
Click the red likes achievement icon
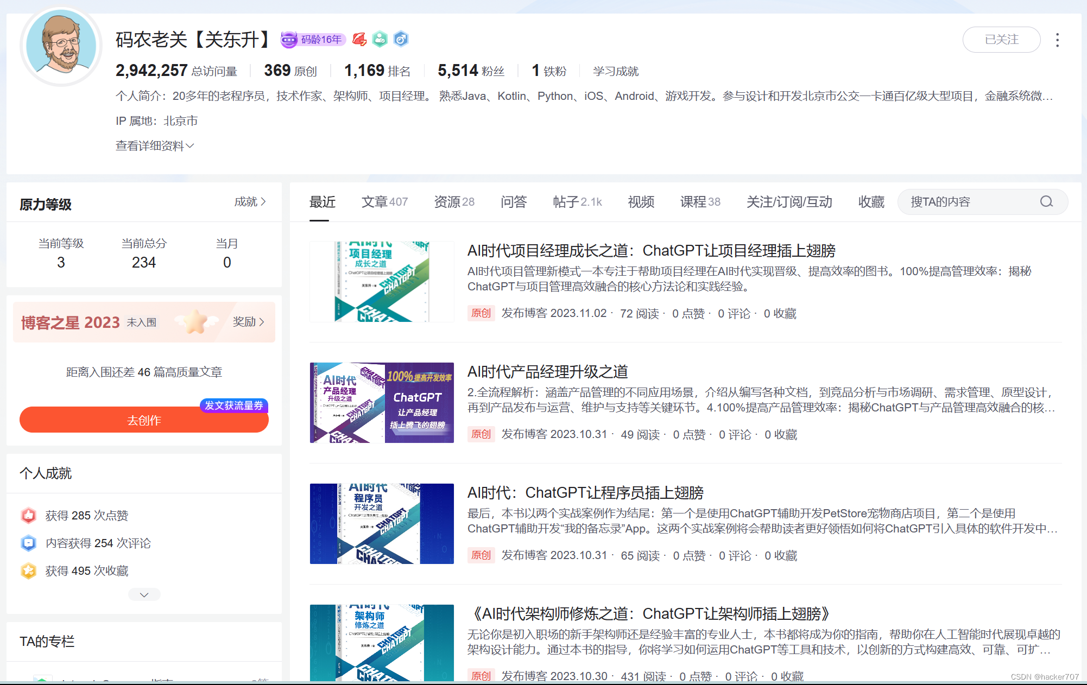coord(29,515)
